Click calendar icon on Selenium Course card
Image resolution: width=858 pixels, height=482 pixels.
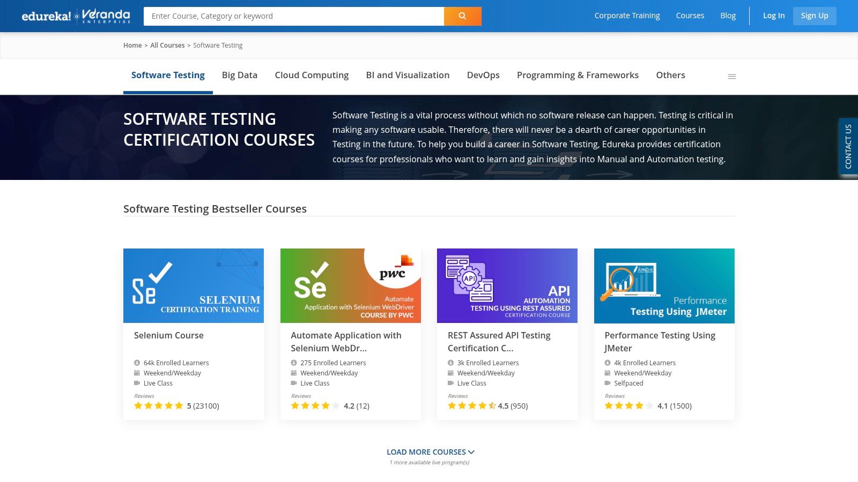(x=137, y=373)
